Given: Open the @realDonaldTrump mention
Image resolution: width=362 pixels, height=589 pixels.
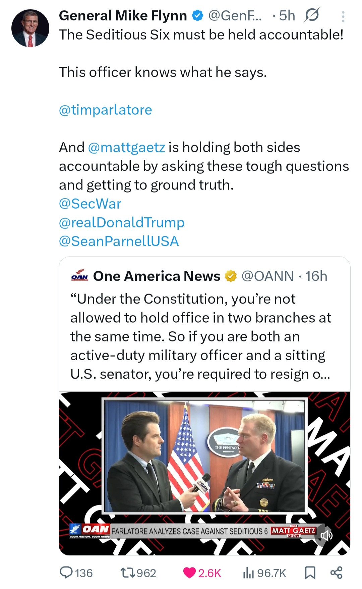Looking at the screenshot, I should pos(121,222).
